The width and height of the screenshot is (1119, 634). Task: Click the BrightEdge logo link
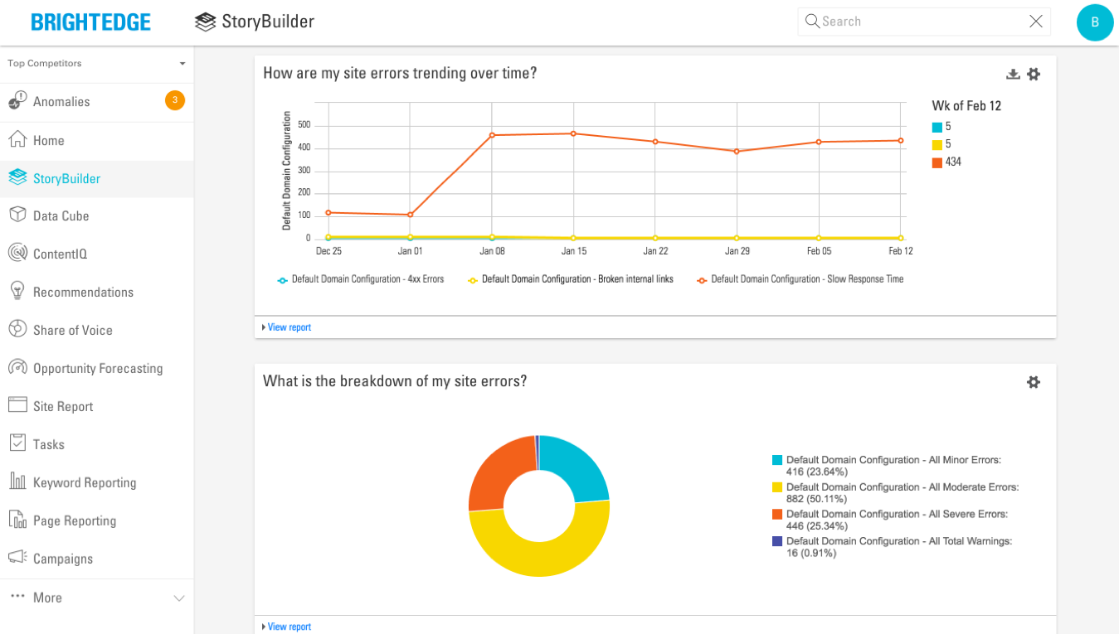point(91,22)
